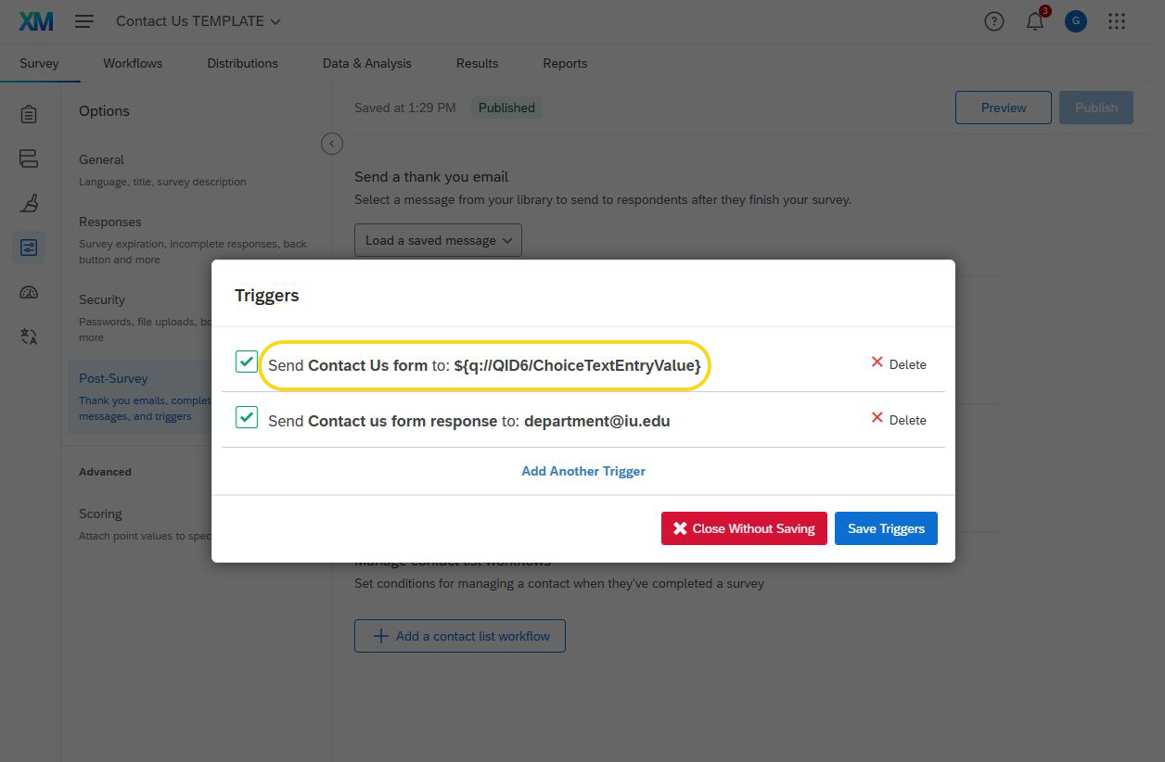Expand the Contact Us TEMPLATE project dropdown
Image resolution: width=1165 pixels, height=762 pixels.
click(198, 21)
